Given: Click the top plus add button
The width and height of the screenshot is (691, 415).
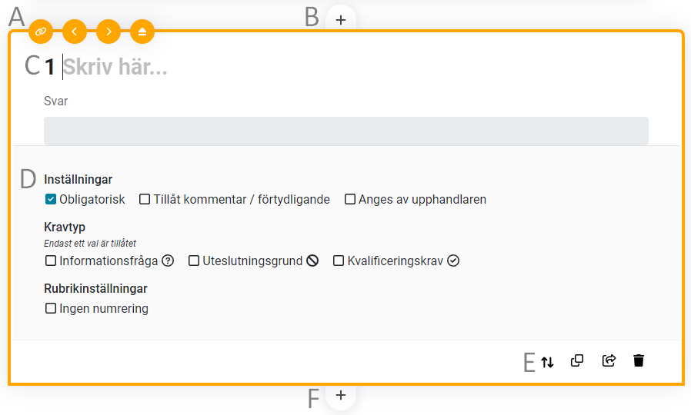Looking at the screenshot, I should (341, 20).
